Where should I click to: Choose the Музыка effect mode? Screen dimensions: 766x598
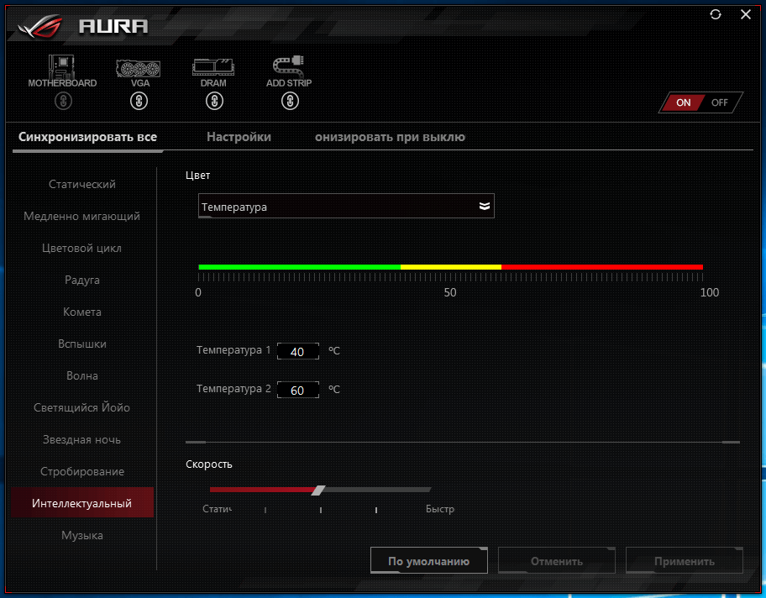pos(82,535)
